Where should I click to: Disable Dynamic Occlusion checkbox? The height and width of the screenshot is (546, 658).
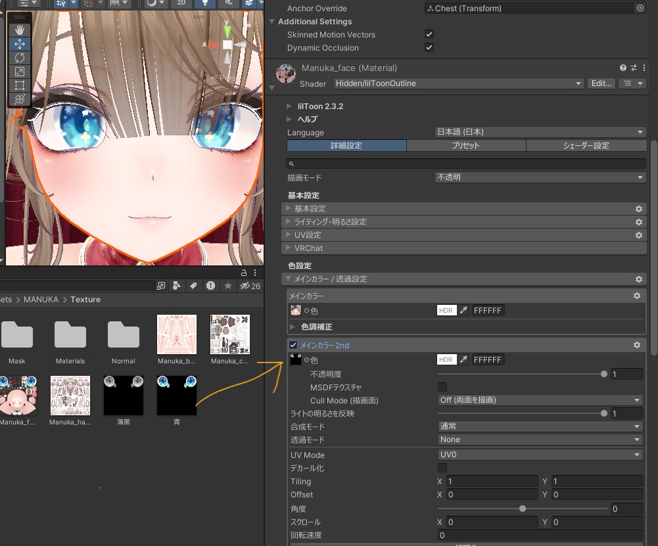point(429,47)
